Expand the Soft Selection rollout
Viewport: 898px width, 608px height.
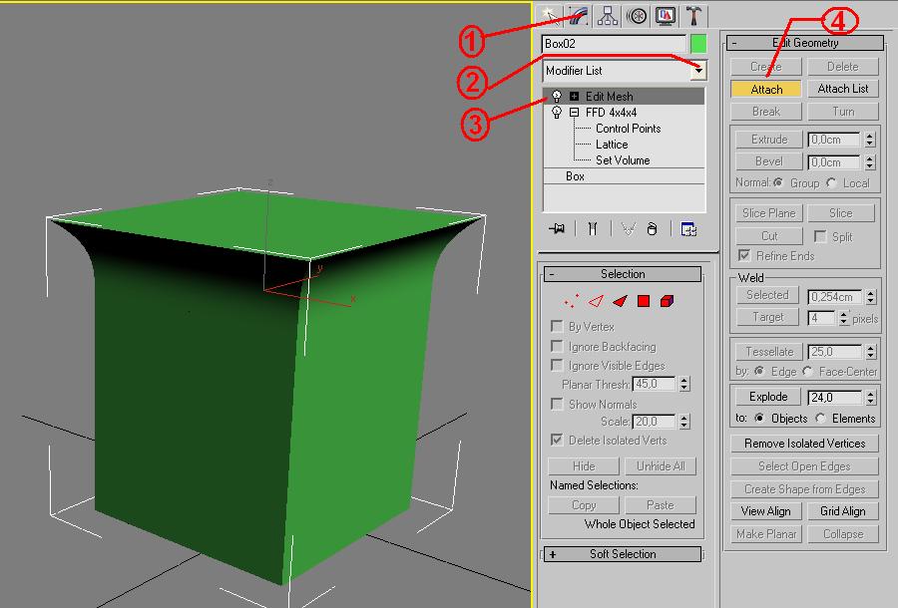622,554
